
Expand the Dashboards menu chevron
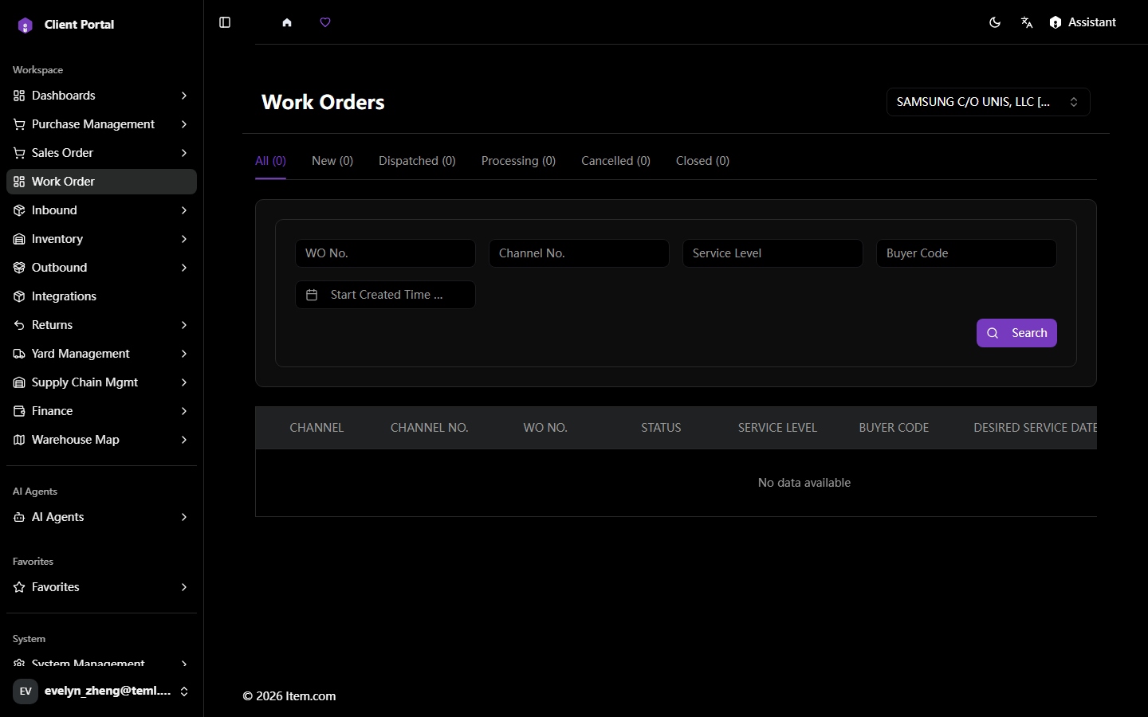coord(184,96)
